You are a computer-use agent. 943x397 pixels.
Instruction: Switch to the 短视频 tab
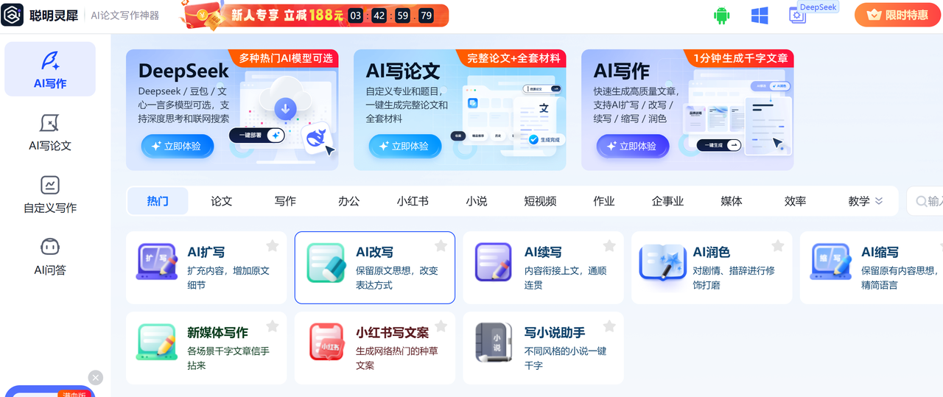tap(540, 201)
